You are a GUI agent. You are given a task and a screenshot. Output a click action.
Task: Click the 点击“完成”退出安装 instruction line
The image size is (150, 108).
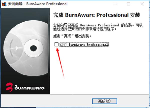point(72,36)
